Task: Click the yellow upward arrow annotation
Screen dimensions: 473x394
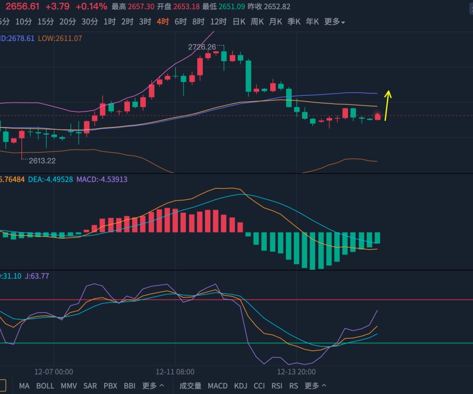Action: [387, 106]
